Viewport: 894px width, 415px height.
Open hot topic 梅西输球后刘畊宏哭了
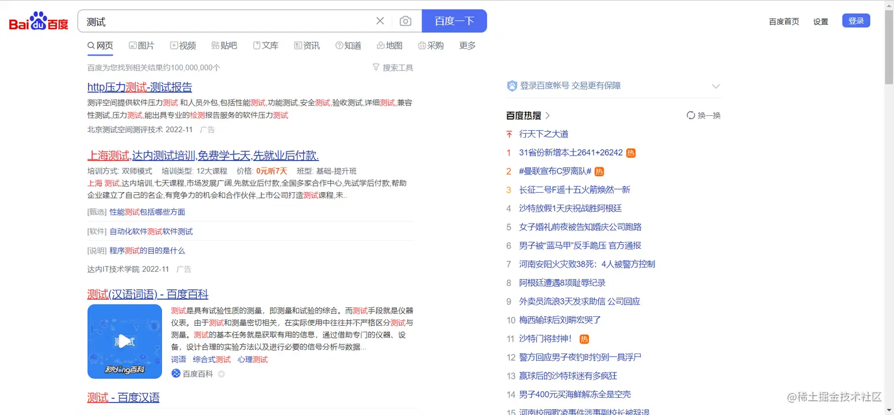click(x=560, y=320)
